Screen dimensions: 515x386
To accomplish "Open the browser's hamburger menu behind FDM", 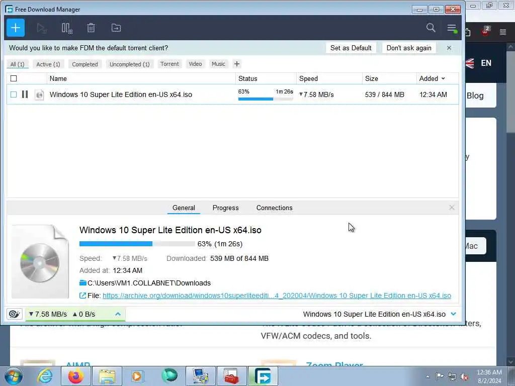I will click(503, 32).
